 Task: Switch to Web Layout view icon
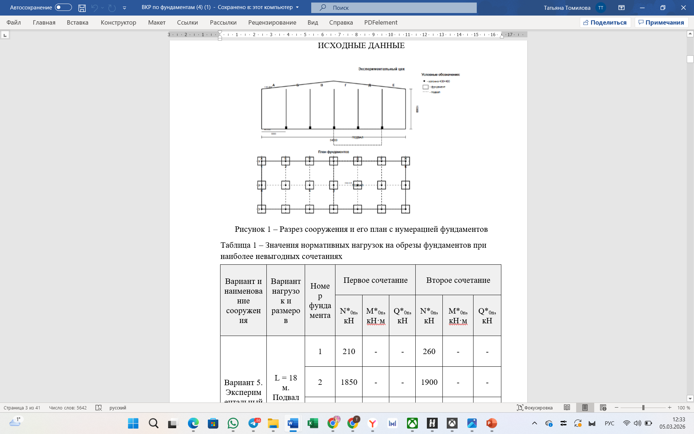coord(603,408)
